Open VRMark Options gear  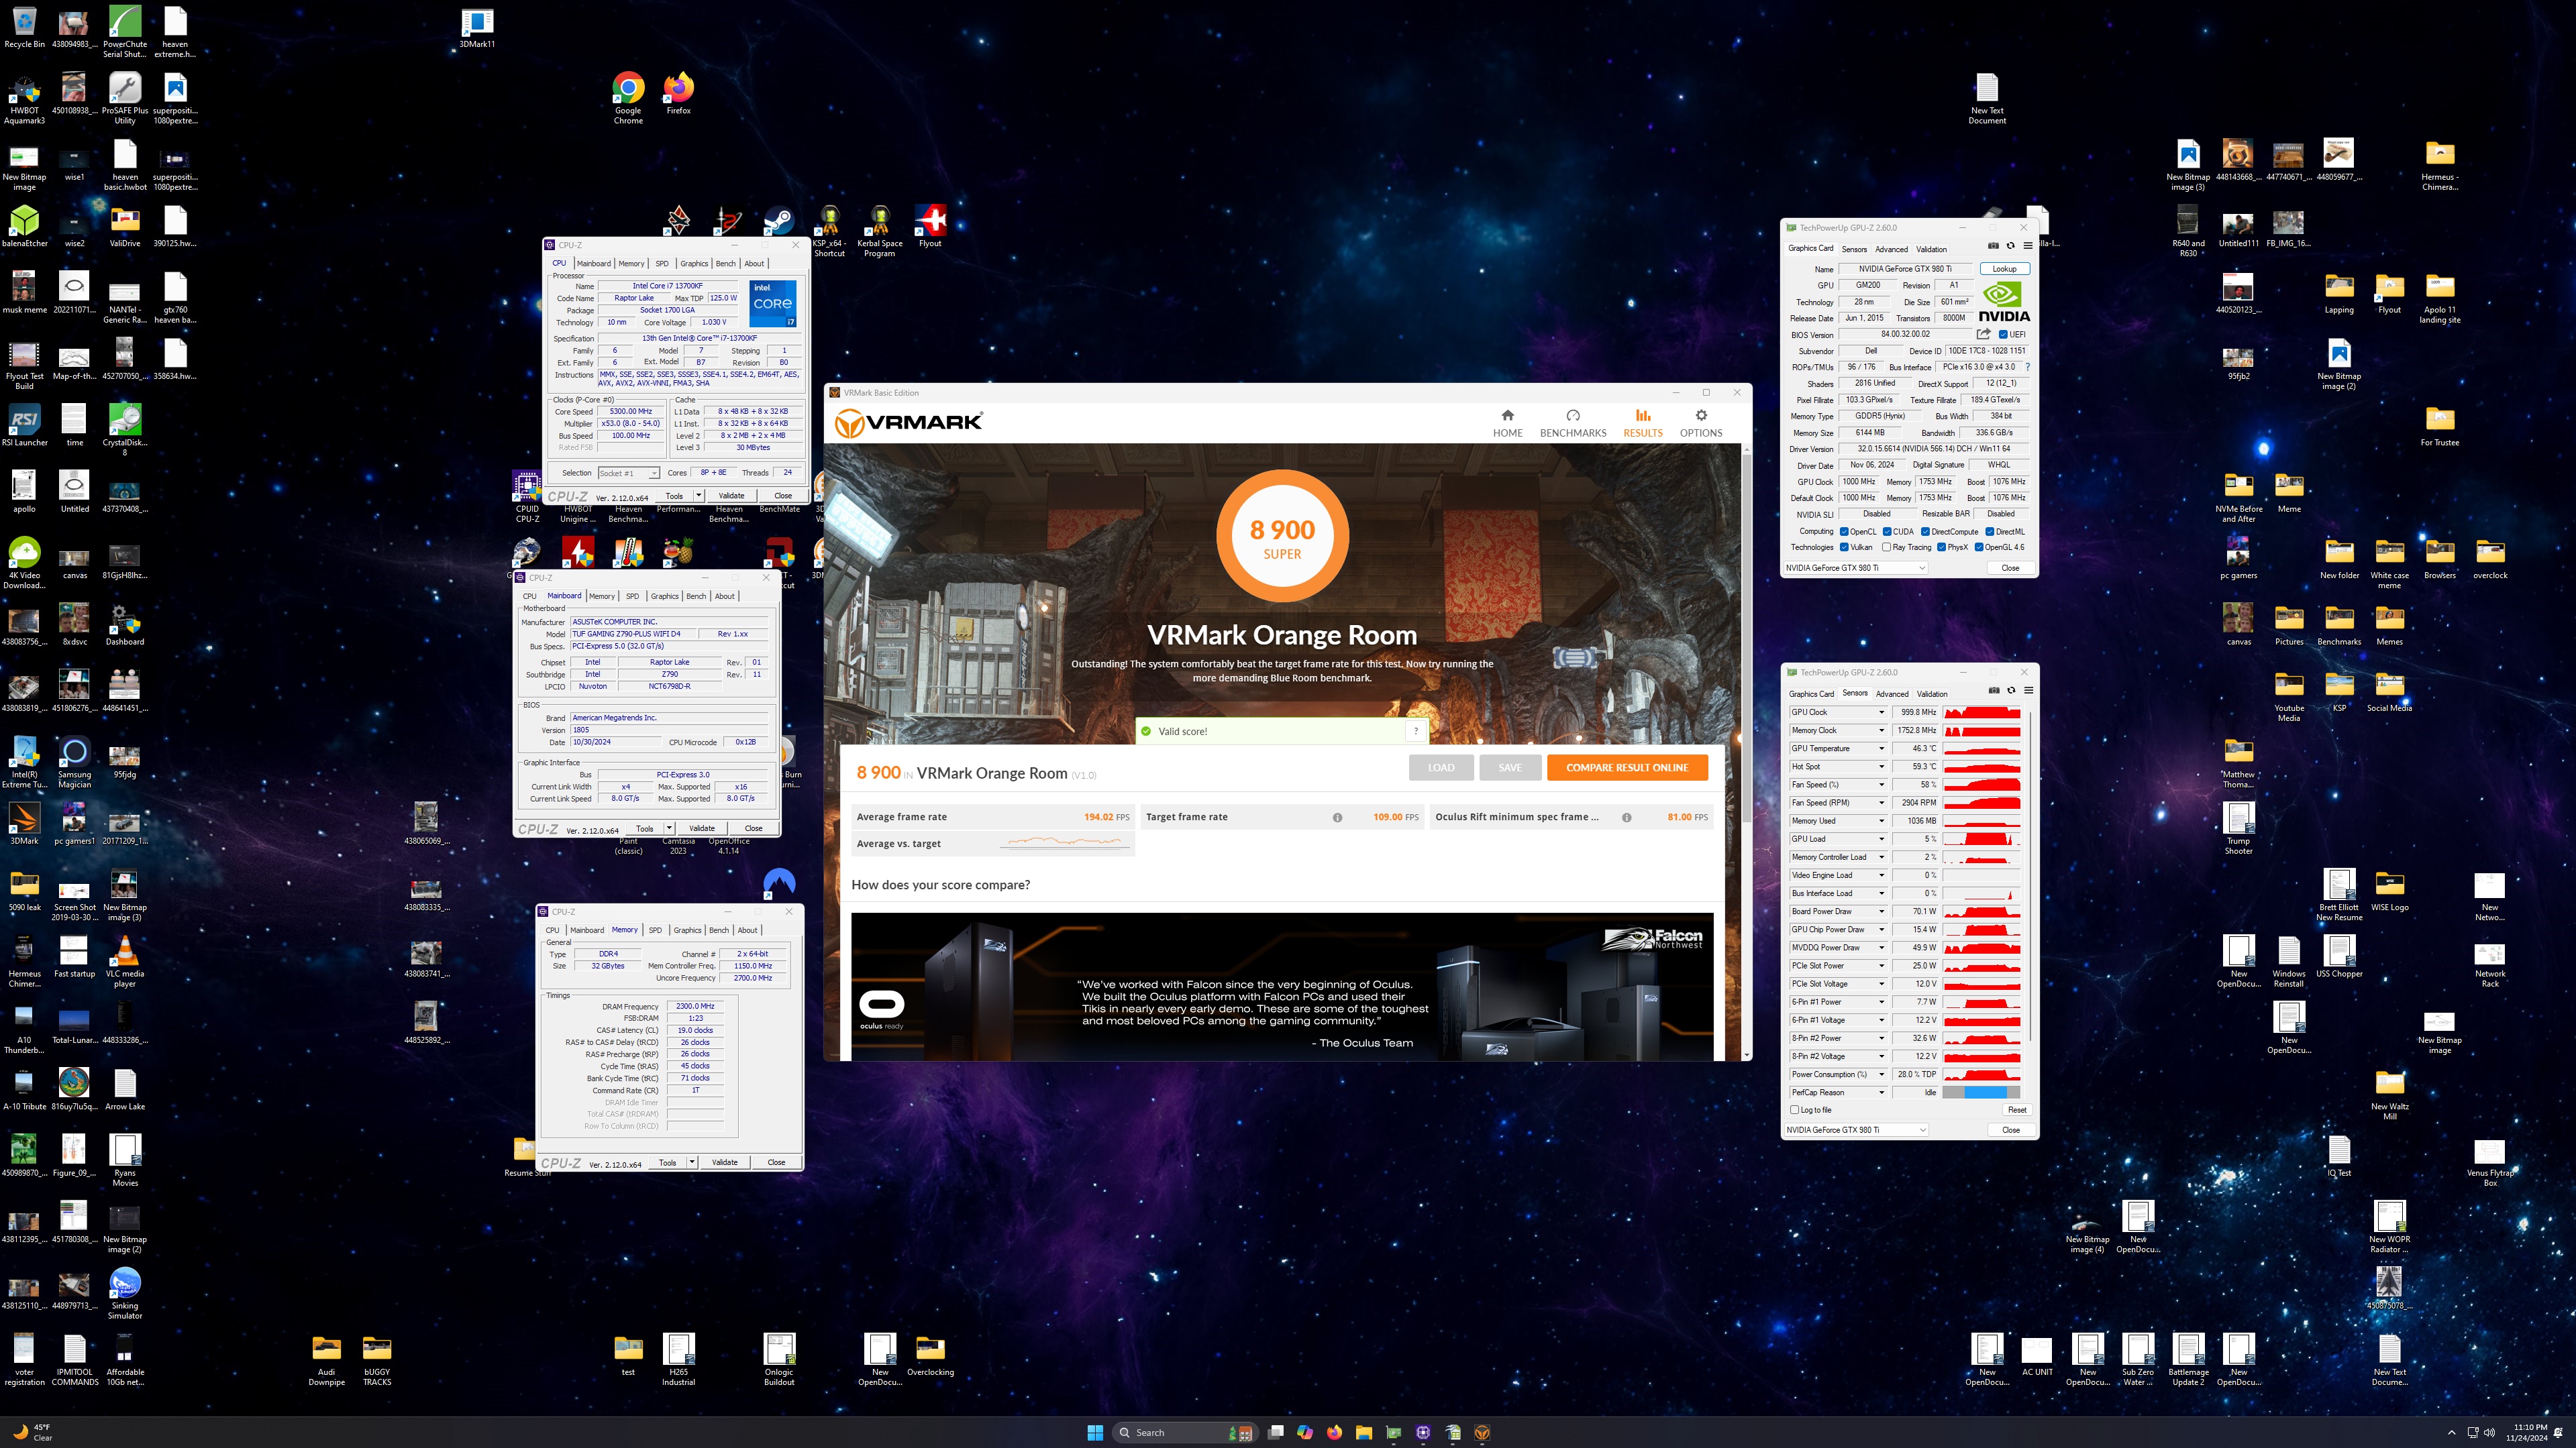(x=1700, y=423)
